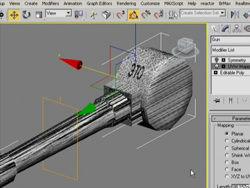The width and height of the screenshot is (250, 188).
Task: Select the Scale tool
Action: pyautogui.click(x=39, y=15)
